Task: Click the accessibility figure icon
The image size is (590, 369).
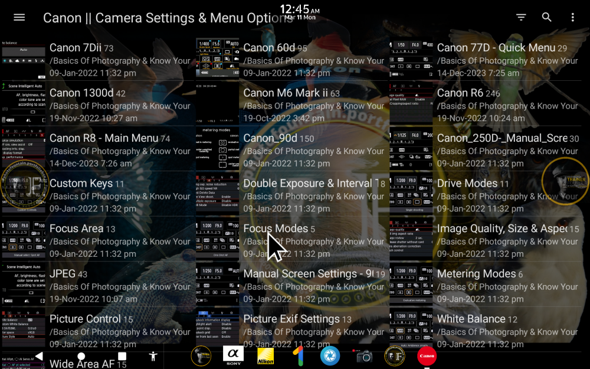Action: pyautogui.click(x=153, y=356)
